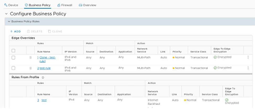Toggle the select-all checkbox in Edge Overrides header

click(13, 51)
